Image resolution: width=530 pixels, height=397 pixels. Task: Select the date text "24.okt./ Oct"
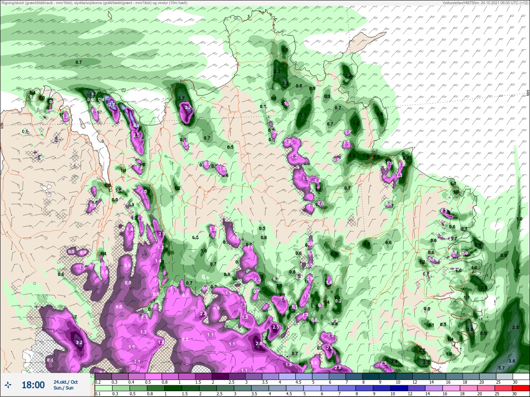pyautogui.click(x=65, y=382)
